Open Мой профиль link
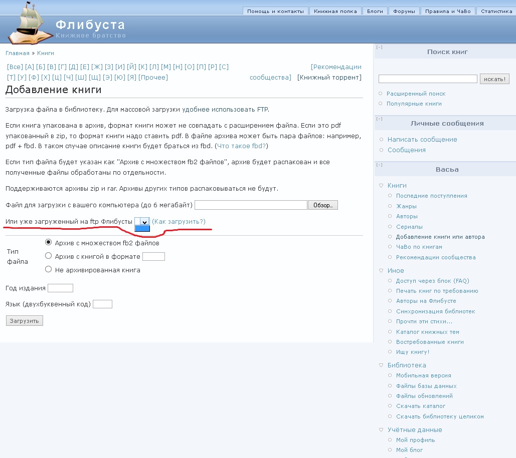 tap(415, 440)
